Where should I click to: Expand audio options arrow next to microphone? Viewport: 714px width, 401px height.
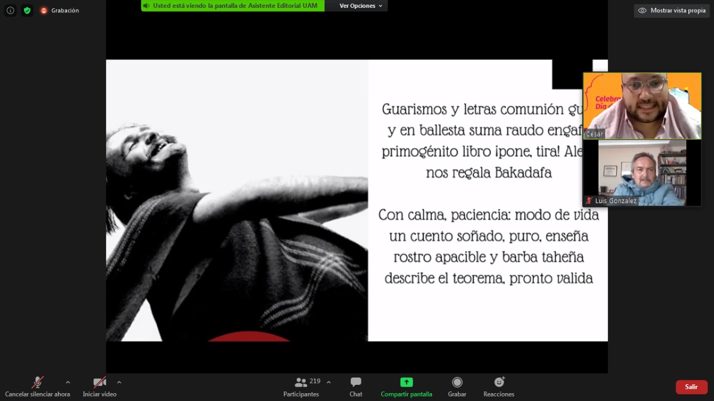68,382
